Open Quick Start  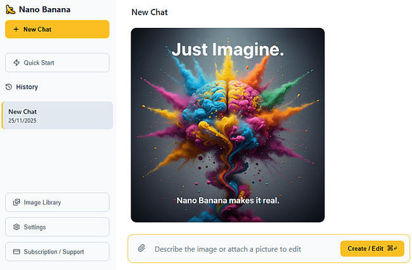tap(57, 63)
